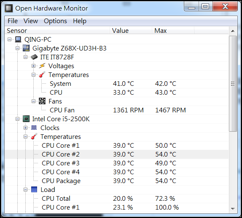This screenshot has width=242, height=218.
Task: Select CPU Core #1 temperature row
Action: [117, 146]
